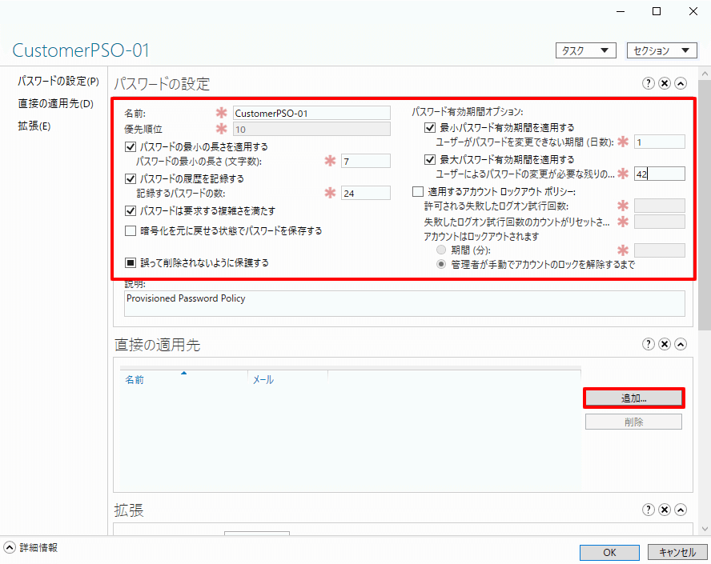Click the scrollbar up arrow
Screen dimensions: 711x564
tap(705, 74)
